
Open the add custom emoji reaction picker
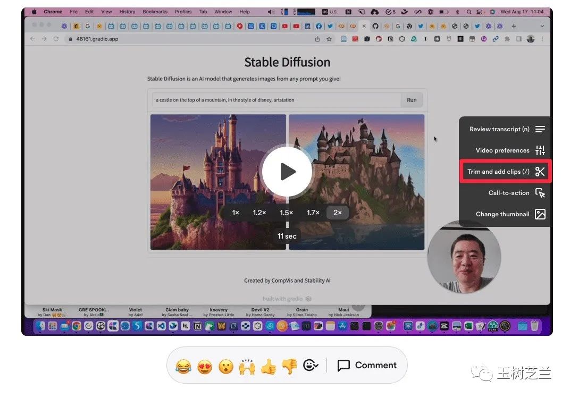[311, 365]
